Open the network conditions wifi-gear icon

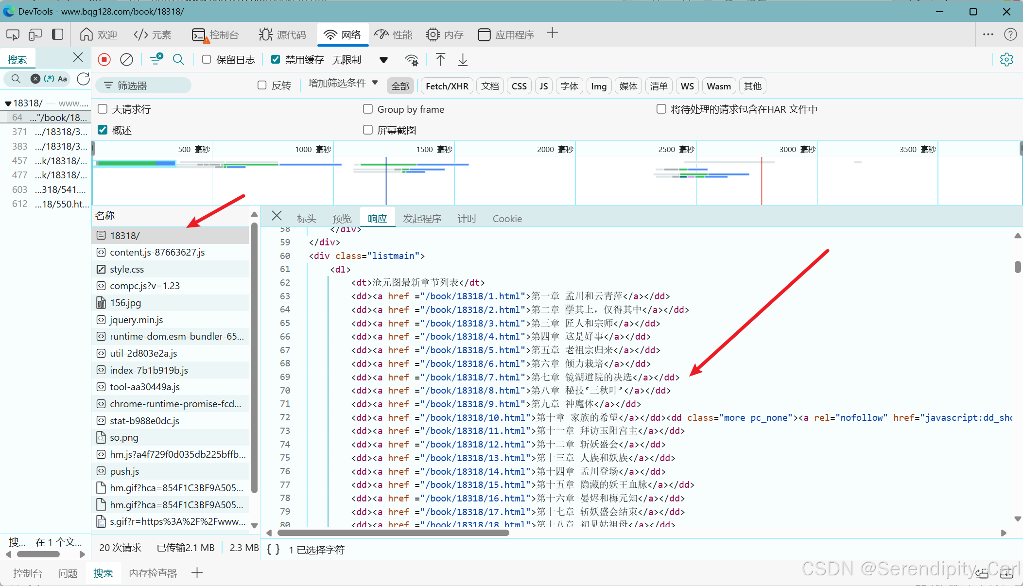pos(412,60)
